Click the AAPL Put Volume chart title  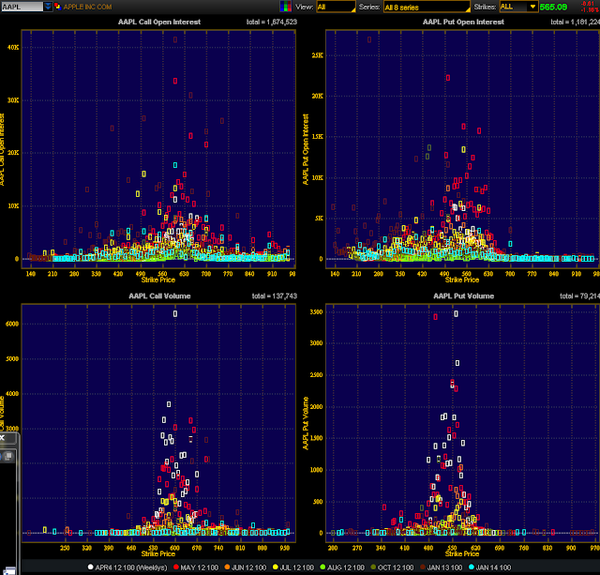(463, 295)
